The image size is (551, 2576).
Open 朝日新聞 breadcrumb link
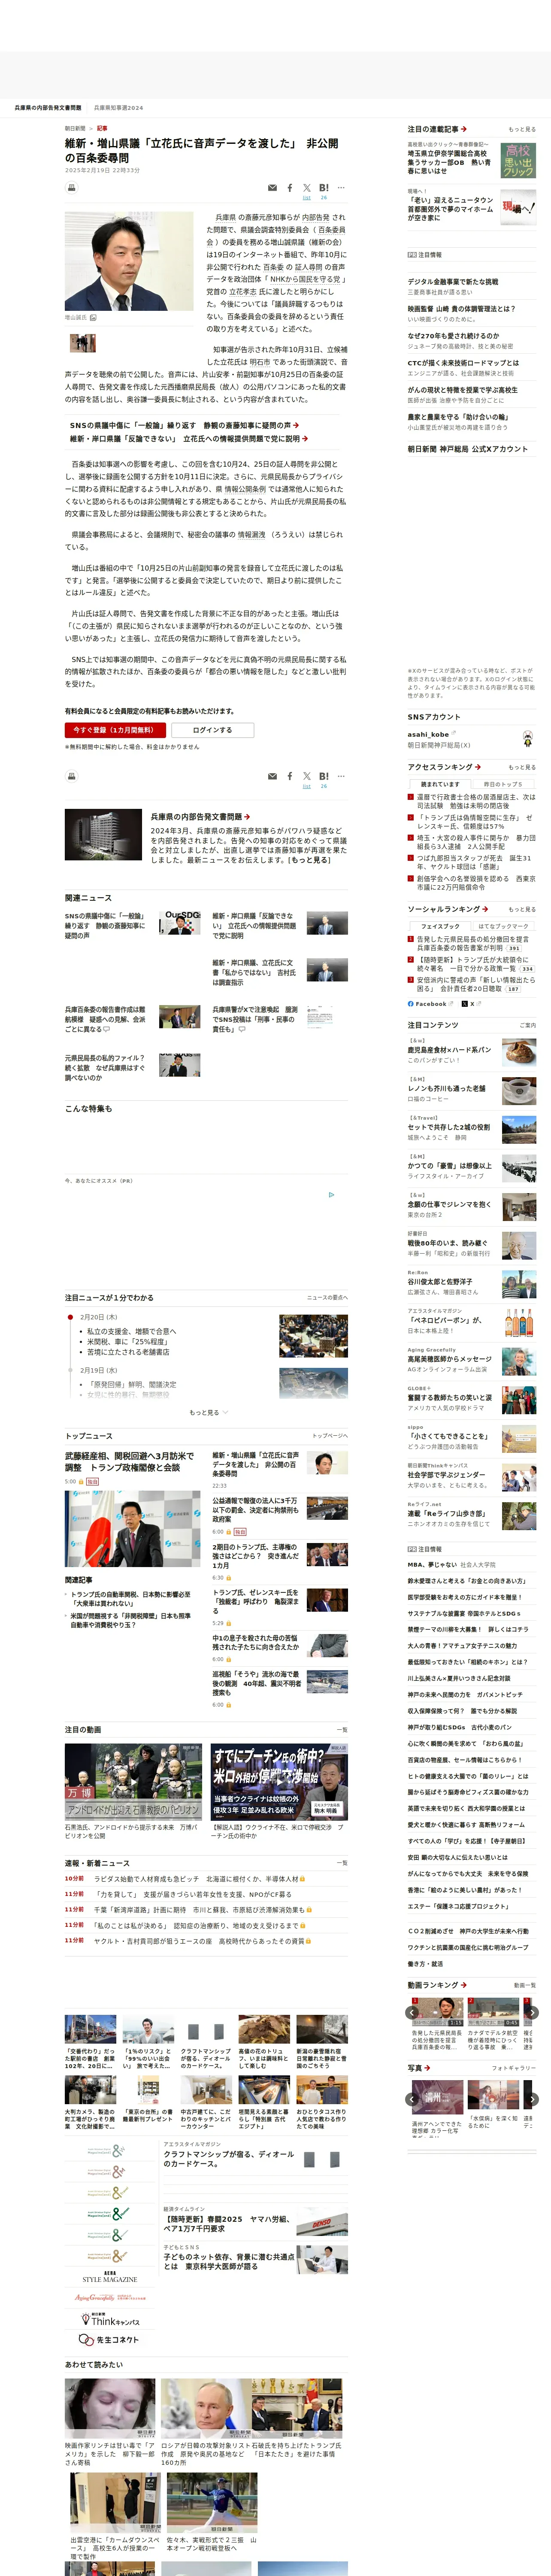(x=75, y=128)
